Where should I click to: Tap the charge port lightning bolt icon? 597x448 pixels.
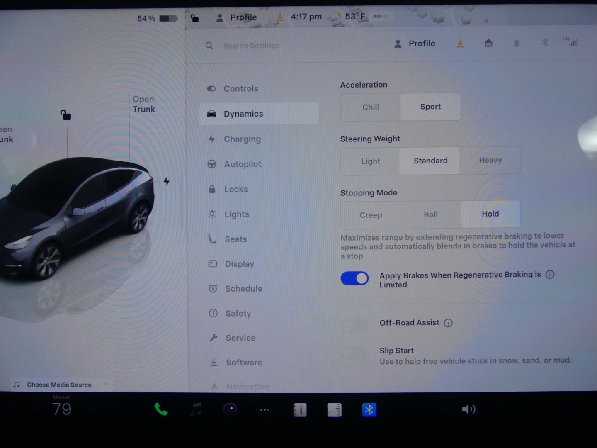click(166, 181)
